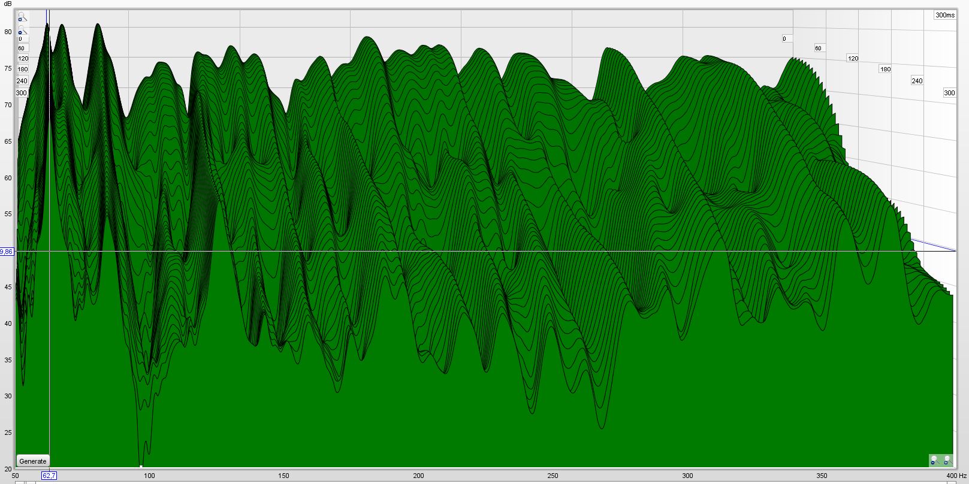Click 250 on the frequency axis
This screenshot has height=484, width=969.
point(553,476)
